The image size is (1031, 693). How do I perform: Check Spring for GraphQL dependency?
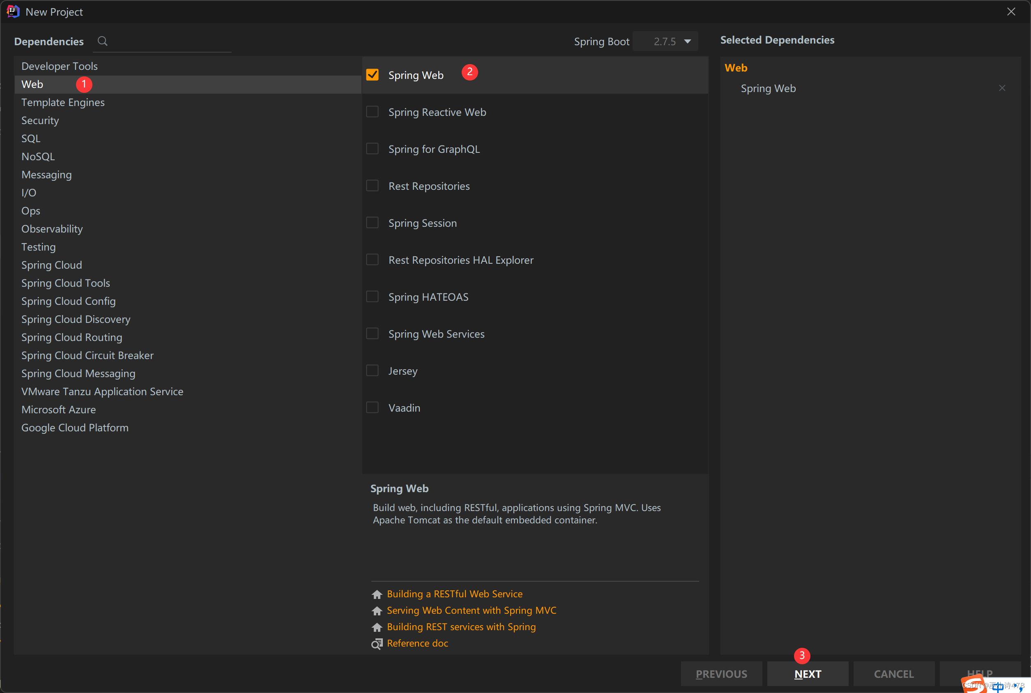(373, 149)
